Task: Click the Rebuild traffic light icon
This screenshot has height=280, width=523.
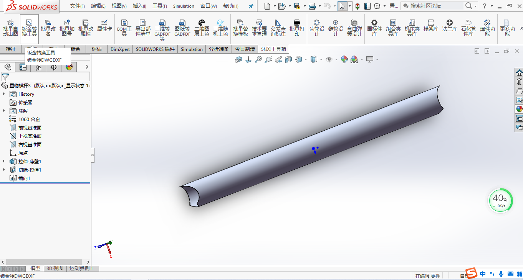Action: (x=357, y=6)
